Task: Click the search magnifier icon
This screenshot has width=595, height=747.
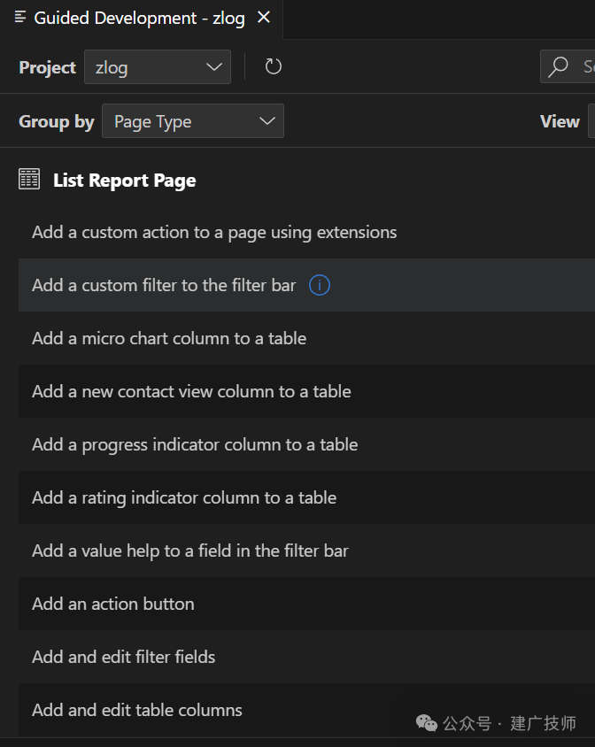Action: pos(559,66)
